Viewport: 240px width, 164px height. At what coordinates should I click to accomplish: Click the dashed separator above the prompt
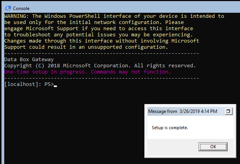(x=101, y=78)
